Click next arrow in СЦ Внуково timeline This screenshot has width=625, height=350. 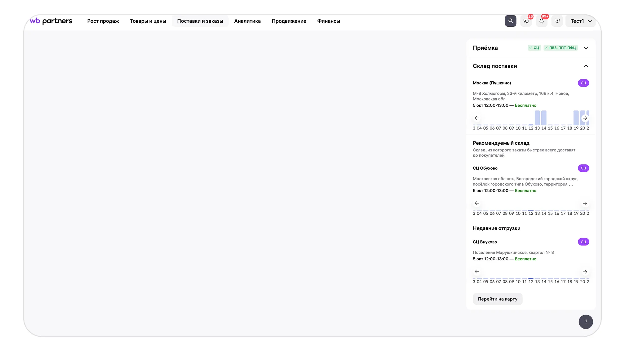585,271
